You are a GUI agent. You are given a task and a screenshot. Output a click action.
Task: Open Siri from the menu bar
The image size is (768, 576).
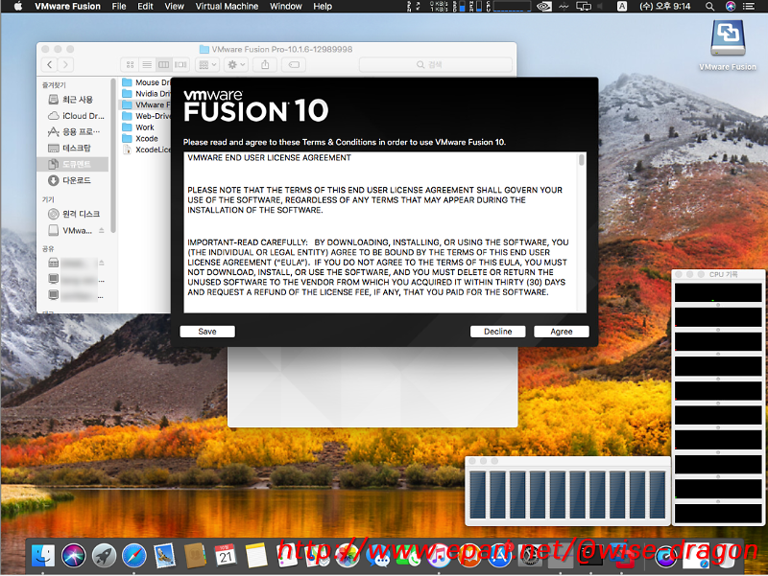point(731,7)
